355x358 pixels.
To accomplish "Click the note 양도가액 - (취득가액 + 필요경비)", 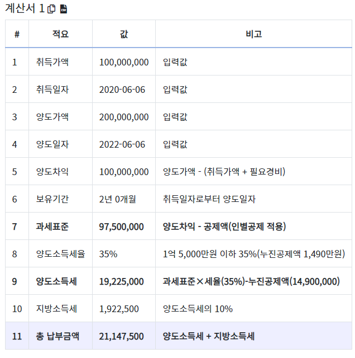I will (x=224, y=172).
